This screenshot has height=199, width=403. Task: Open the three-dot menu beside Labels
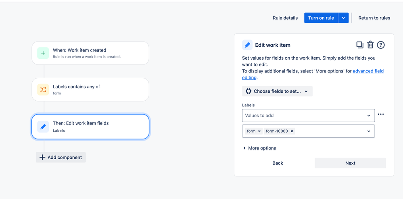(x=381, y=114)
